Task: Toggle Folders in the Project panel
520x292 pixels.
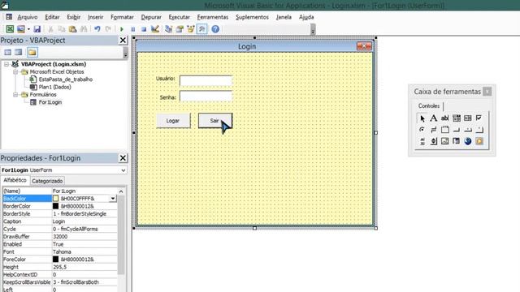Action: point(32,52)
